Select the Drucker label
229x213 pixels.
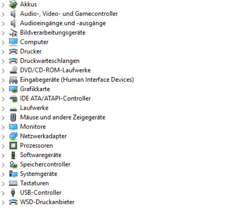[31, 51]
